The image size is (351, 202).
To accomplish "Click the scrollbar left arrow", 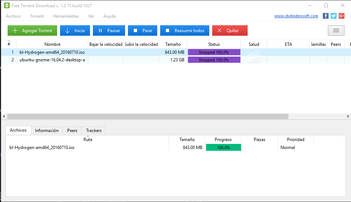I will [x=4, y=116].
